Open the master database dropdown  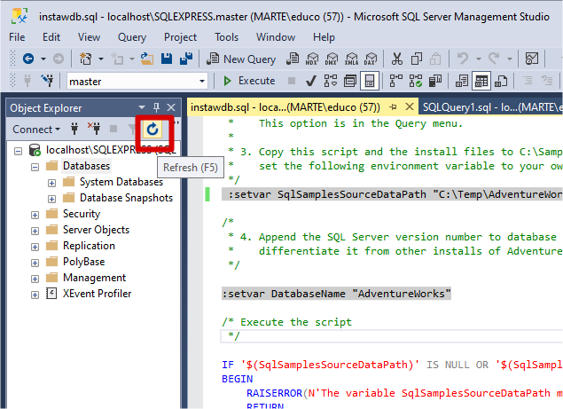[202, 82]
